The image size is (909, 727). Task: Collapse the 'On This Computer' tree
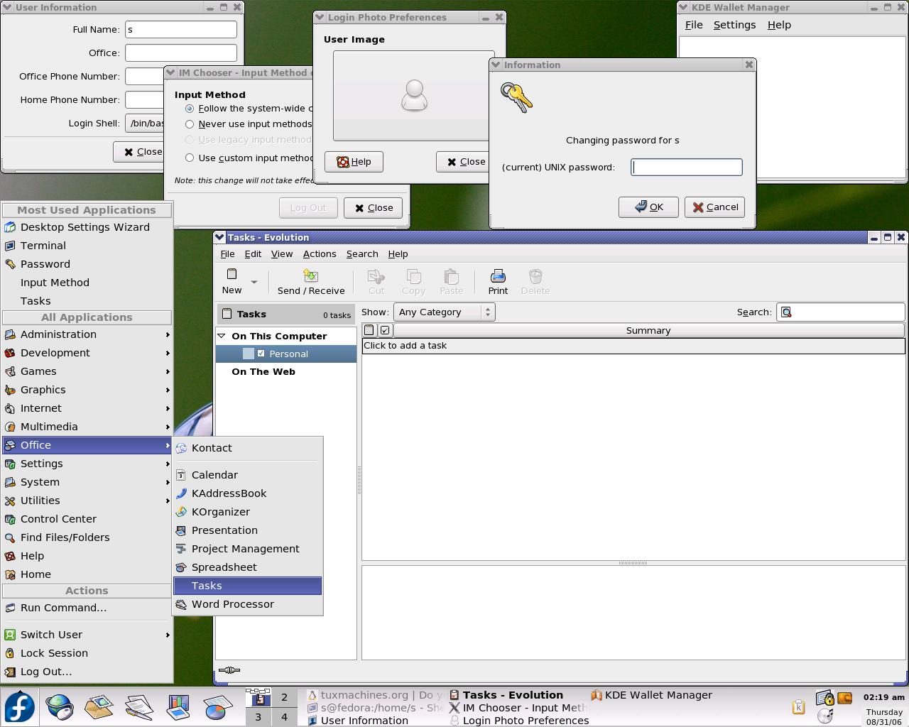[x=222, y=336]
